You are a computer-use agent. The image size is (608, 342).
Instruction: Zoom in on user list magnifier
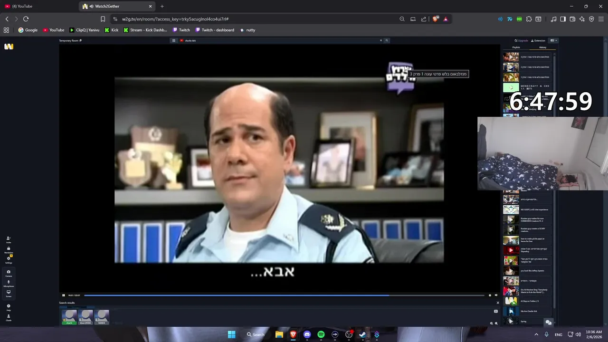pos(492,323)
